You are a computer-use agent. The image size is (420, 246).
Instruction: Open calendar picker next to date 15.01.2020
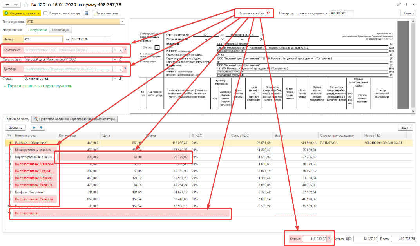click(107, 39)
